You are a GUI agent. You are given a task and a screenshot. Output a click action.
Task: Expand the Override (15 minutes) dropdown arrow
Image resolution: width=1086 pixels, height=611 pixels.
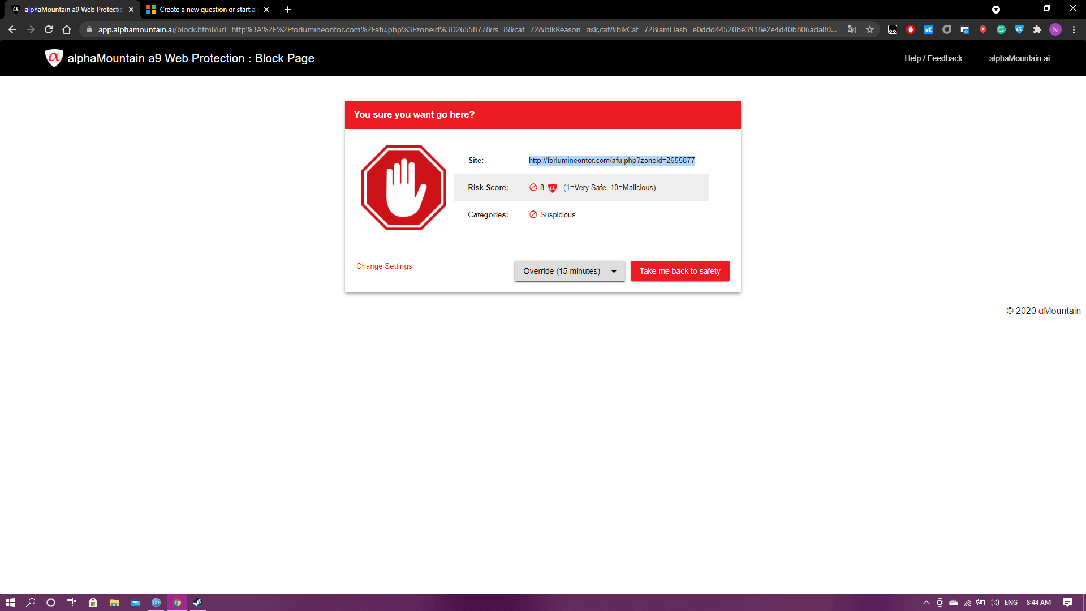614,271
